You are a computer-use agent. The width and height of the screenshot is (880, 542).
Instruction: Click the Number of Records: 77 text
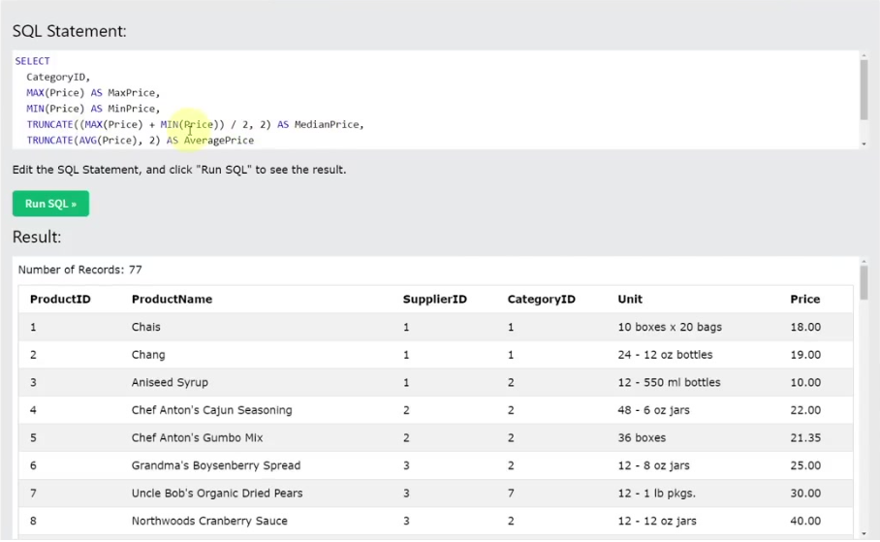(x=79, y=270)
